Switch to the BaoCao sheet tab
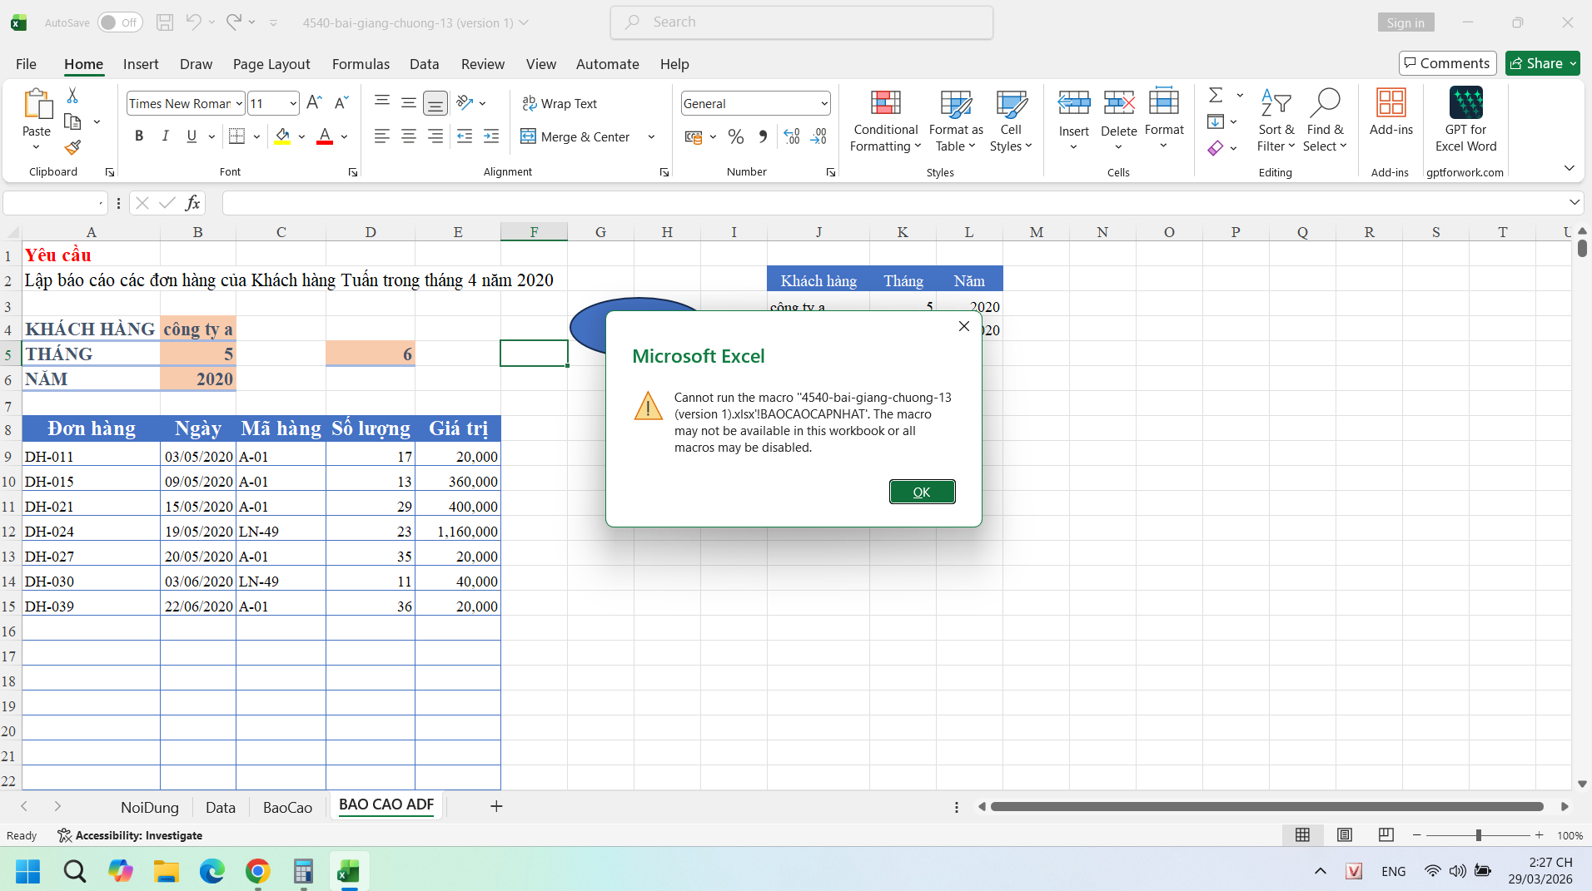 287,807
